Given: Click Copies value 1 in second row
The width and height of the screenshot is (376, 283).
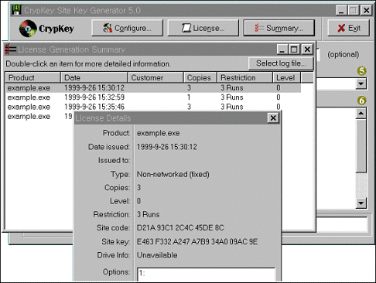Looking at the screenshot, I should (189, 97).
